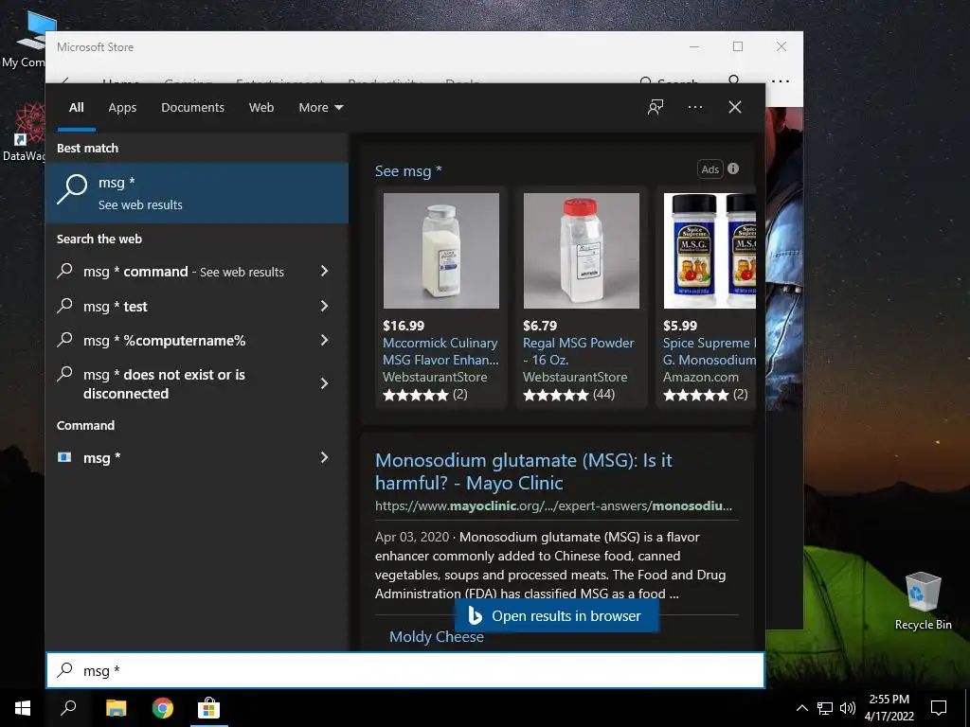Select the My Computer desktop icon
Image resolution: width=970 pixels, height=727 pixels.
point(24,40)
